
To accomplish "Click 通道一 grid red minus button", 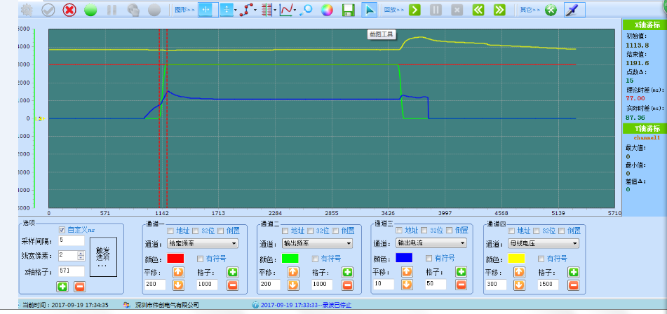I will (x=232, y=285).
